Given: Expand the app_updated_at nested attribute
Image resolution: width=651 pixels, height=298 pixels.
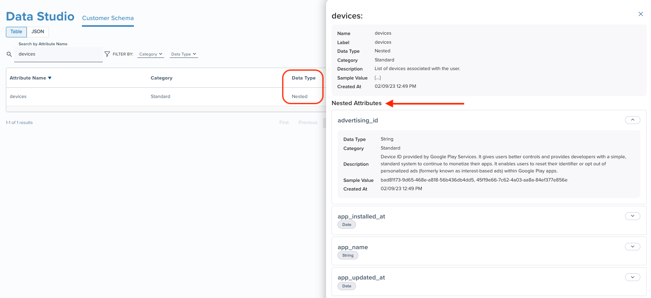Looking at the screenshot, I should [x=632, y=277].
